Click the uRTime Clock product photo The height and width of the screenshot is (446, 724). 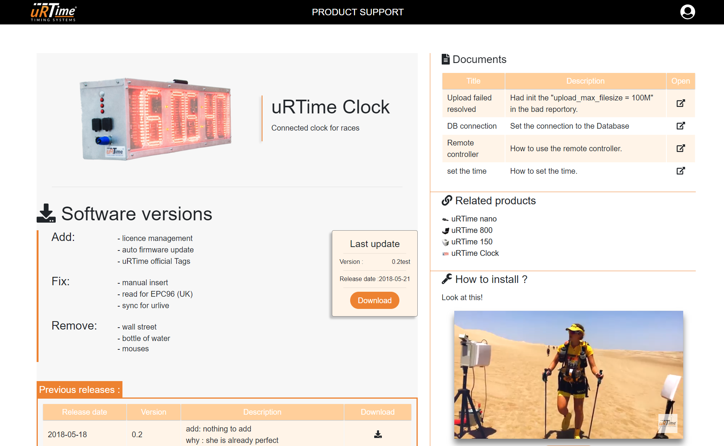155,119
